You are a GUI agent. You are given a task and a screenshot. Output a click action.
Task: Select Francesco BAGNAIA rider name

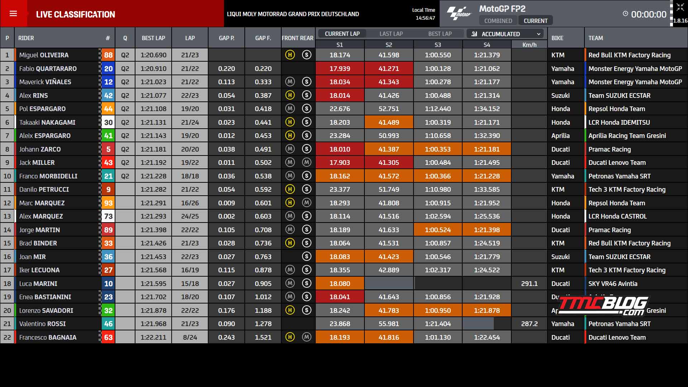coord(48,337)
